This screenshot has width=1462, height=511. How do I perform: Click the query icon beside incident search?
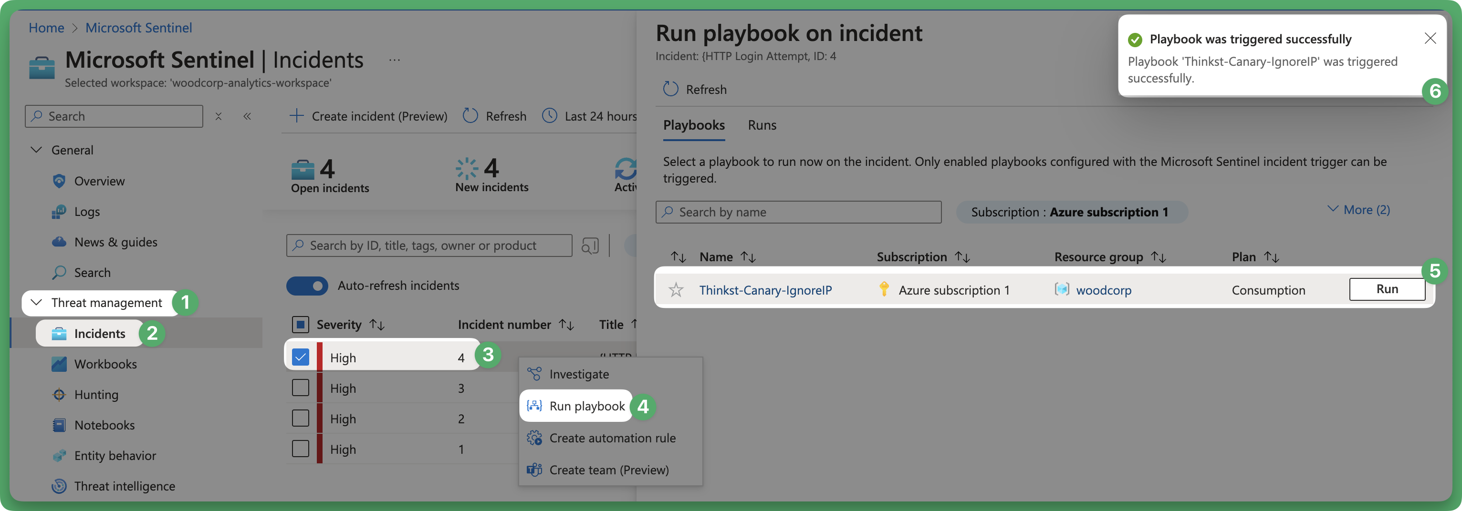click(590, 245)
